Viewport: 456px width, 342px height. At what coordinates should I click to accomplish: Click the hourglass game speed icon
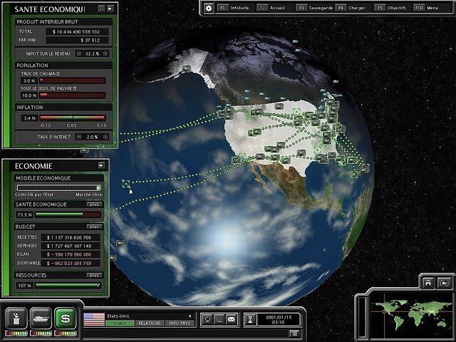pos(250,320)
